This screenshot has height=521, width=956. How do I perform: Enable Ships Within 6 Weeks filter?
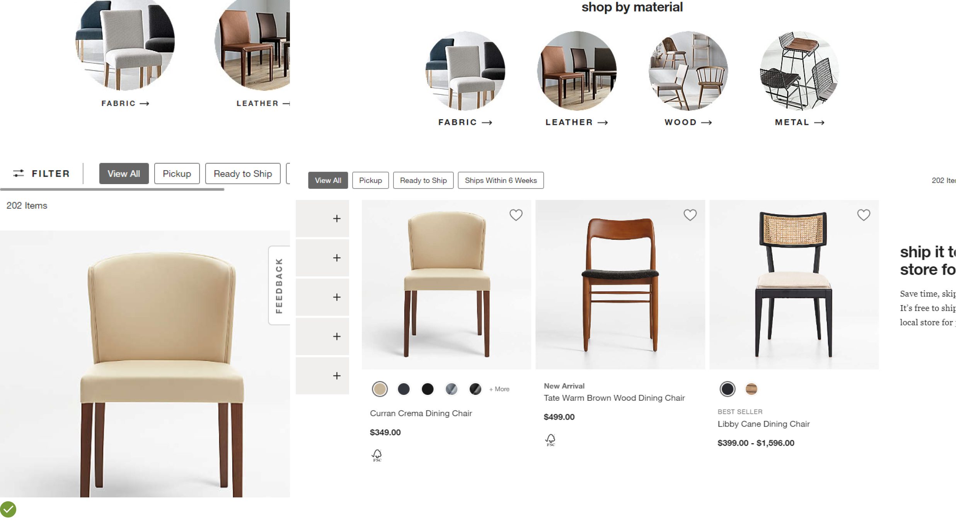click(501, 180)
